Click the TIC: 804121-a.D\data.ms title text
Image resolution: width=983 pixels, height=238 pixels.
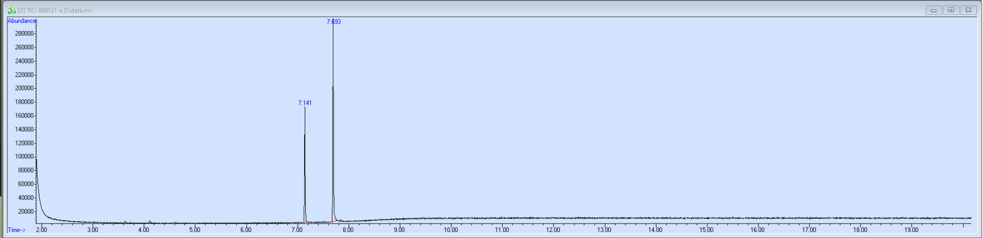59,11
